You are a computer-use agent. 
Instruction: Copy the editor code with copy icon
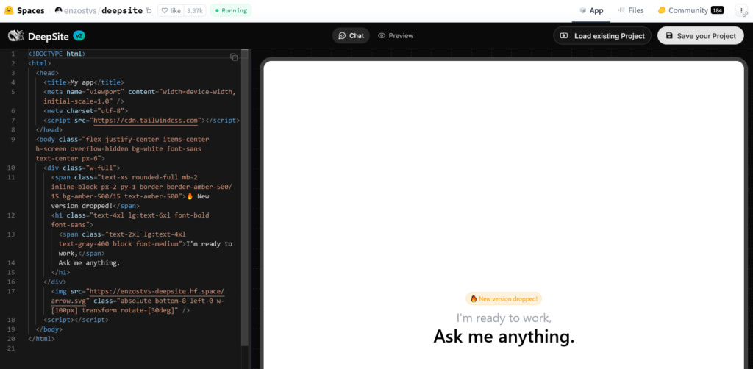click(x=234, y=57)
